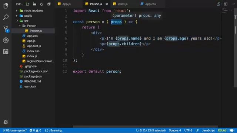Image resolution: width=237 pixels, height=133 pixels.
Task: Change line ending via LF
Action: tap(197, 130)
